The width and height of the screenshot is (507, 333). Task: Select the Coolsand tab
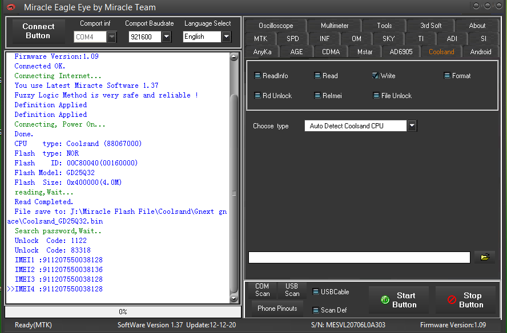pos(441,52)
